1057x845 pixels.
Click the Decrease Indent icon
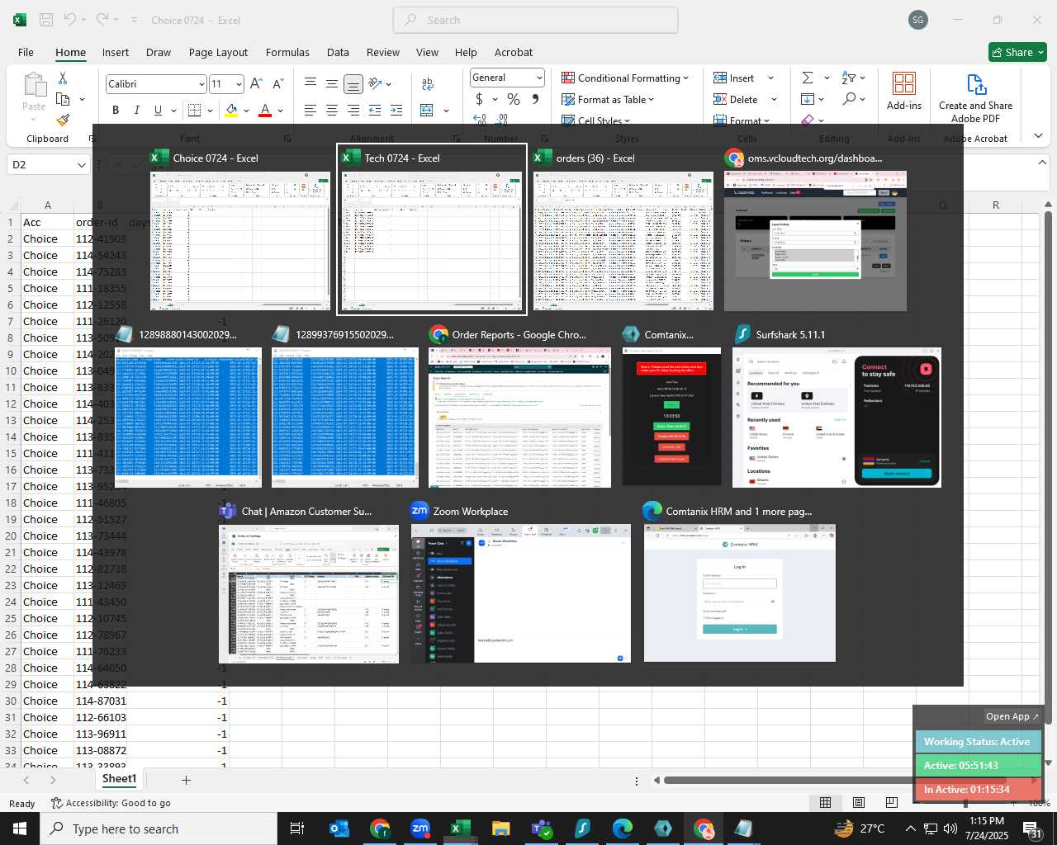pos(375,110)
